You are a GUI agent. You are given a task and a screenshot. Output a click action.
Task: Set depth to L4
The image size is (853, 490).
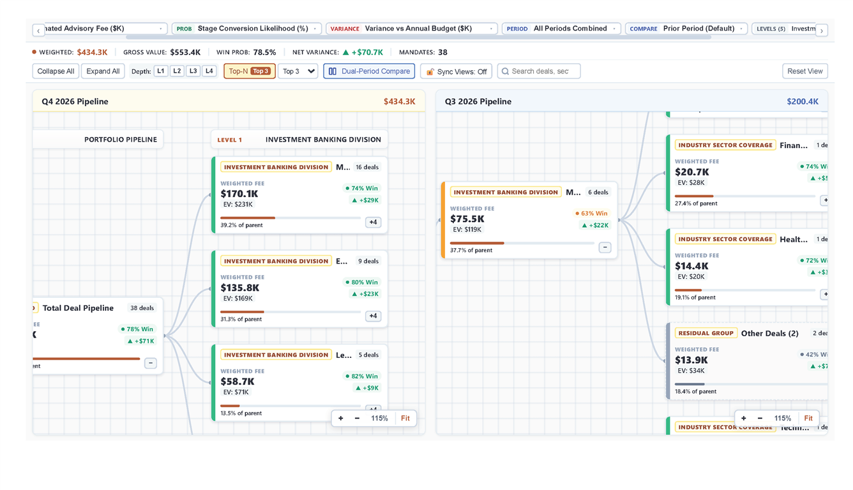click(x=209, y=71)
